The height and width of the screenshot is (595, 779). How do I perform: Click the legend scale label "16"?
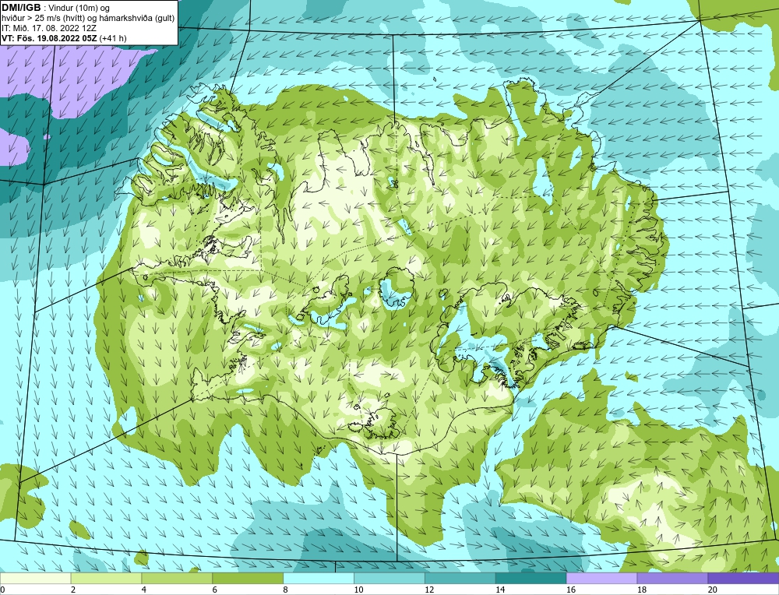[x=571, y=590]
